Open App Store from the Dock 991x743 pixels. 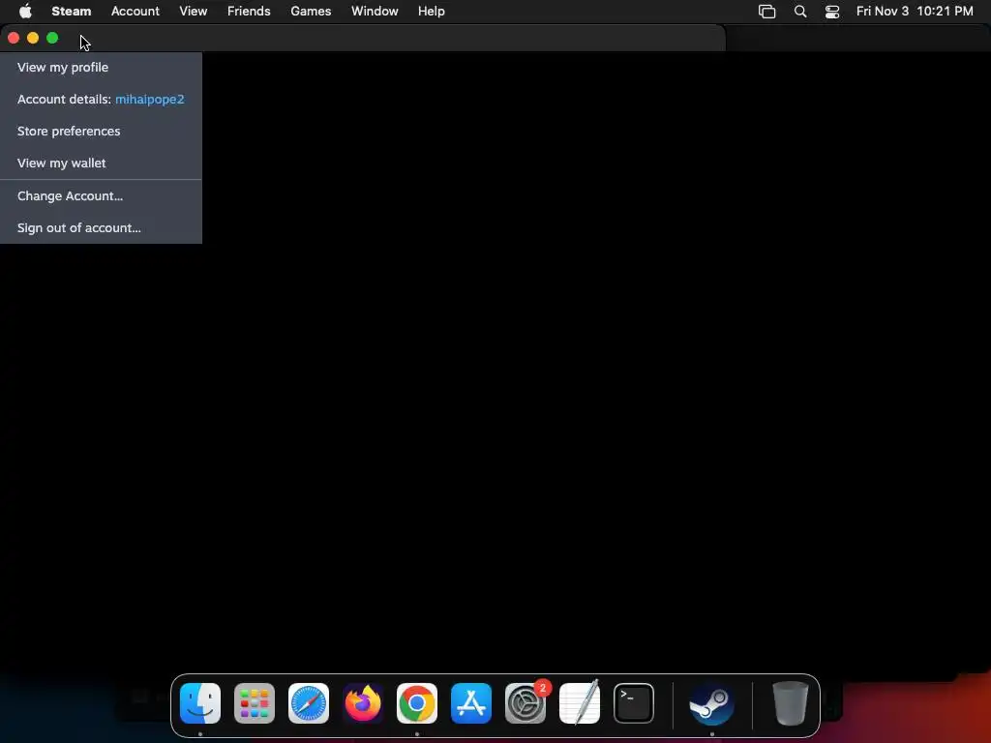click(471, 703)
